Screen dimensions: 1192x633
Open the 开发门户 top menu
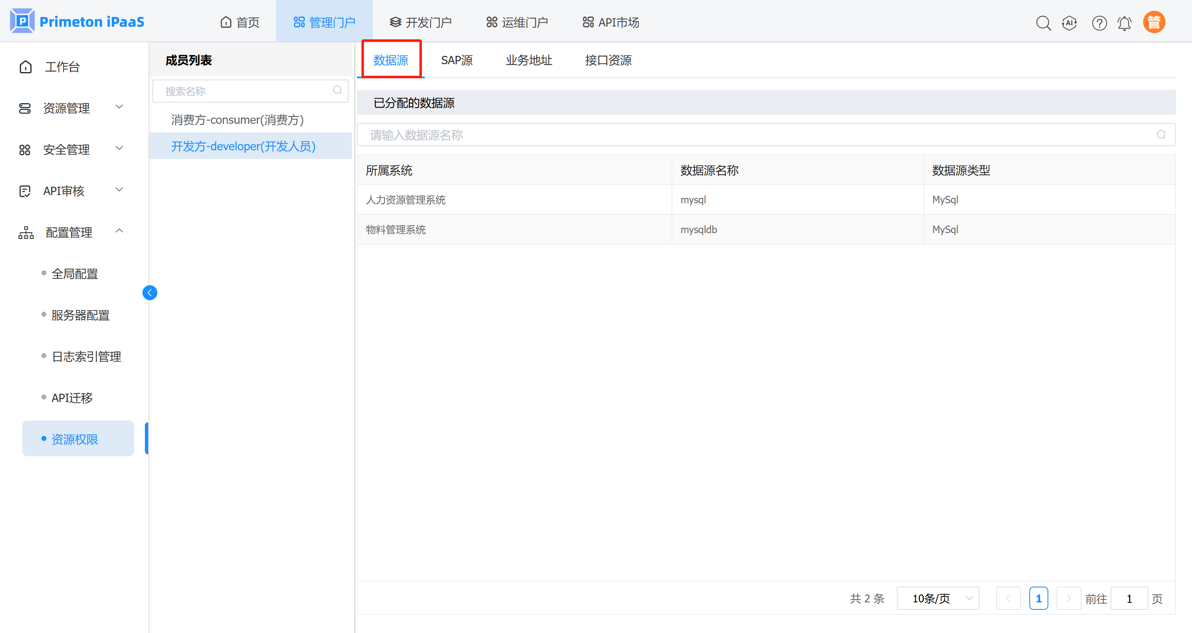[x=420, y=22]
